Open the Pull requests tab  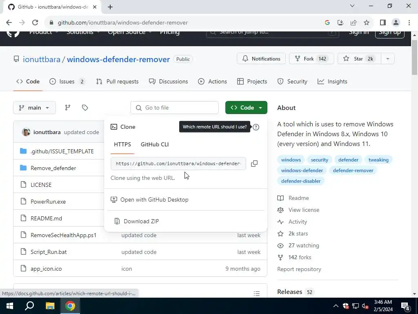(117, 81)
